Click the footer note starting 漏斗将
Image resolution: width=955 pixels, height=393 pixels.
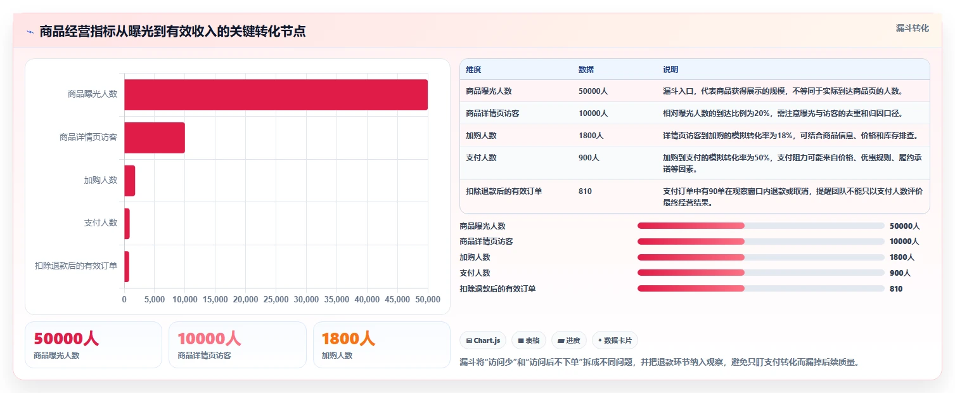pyautogui.click(x=659, y=363)
